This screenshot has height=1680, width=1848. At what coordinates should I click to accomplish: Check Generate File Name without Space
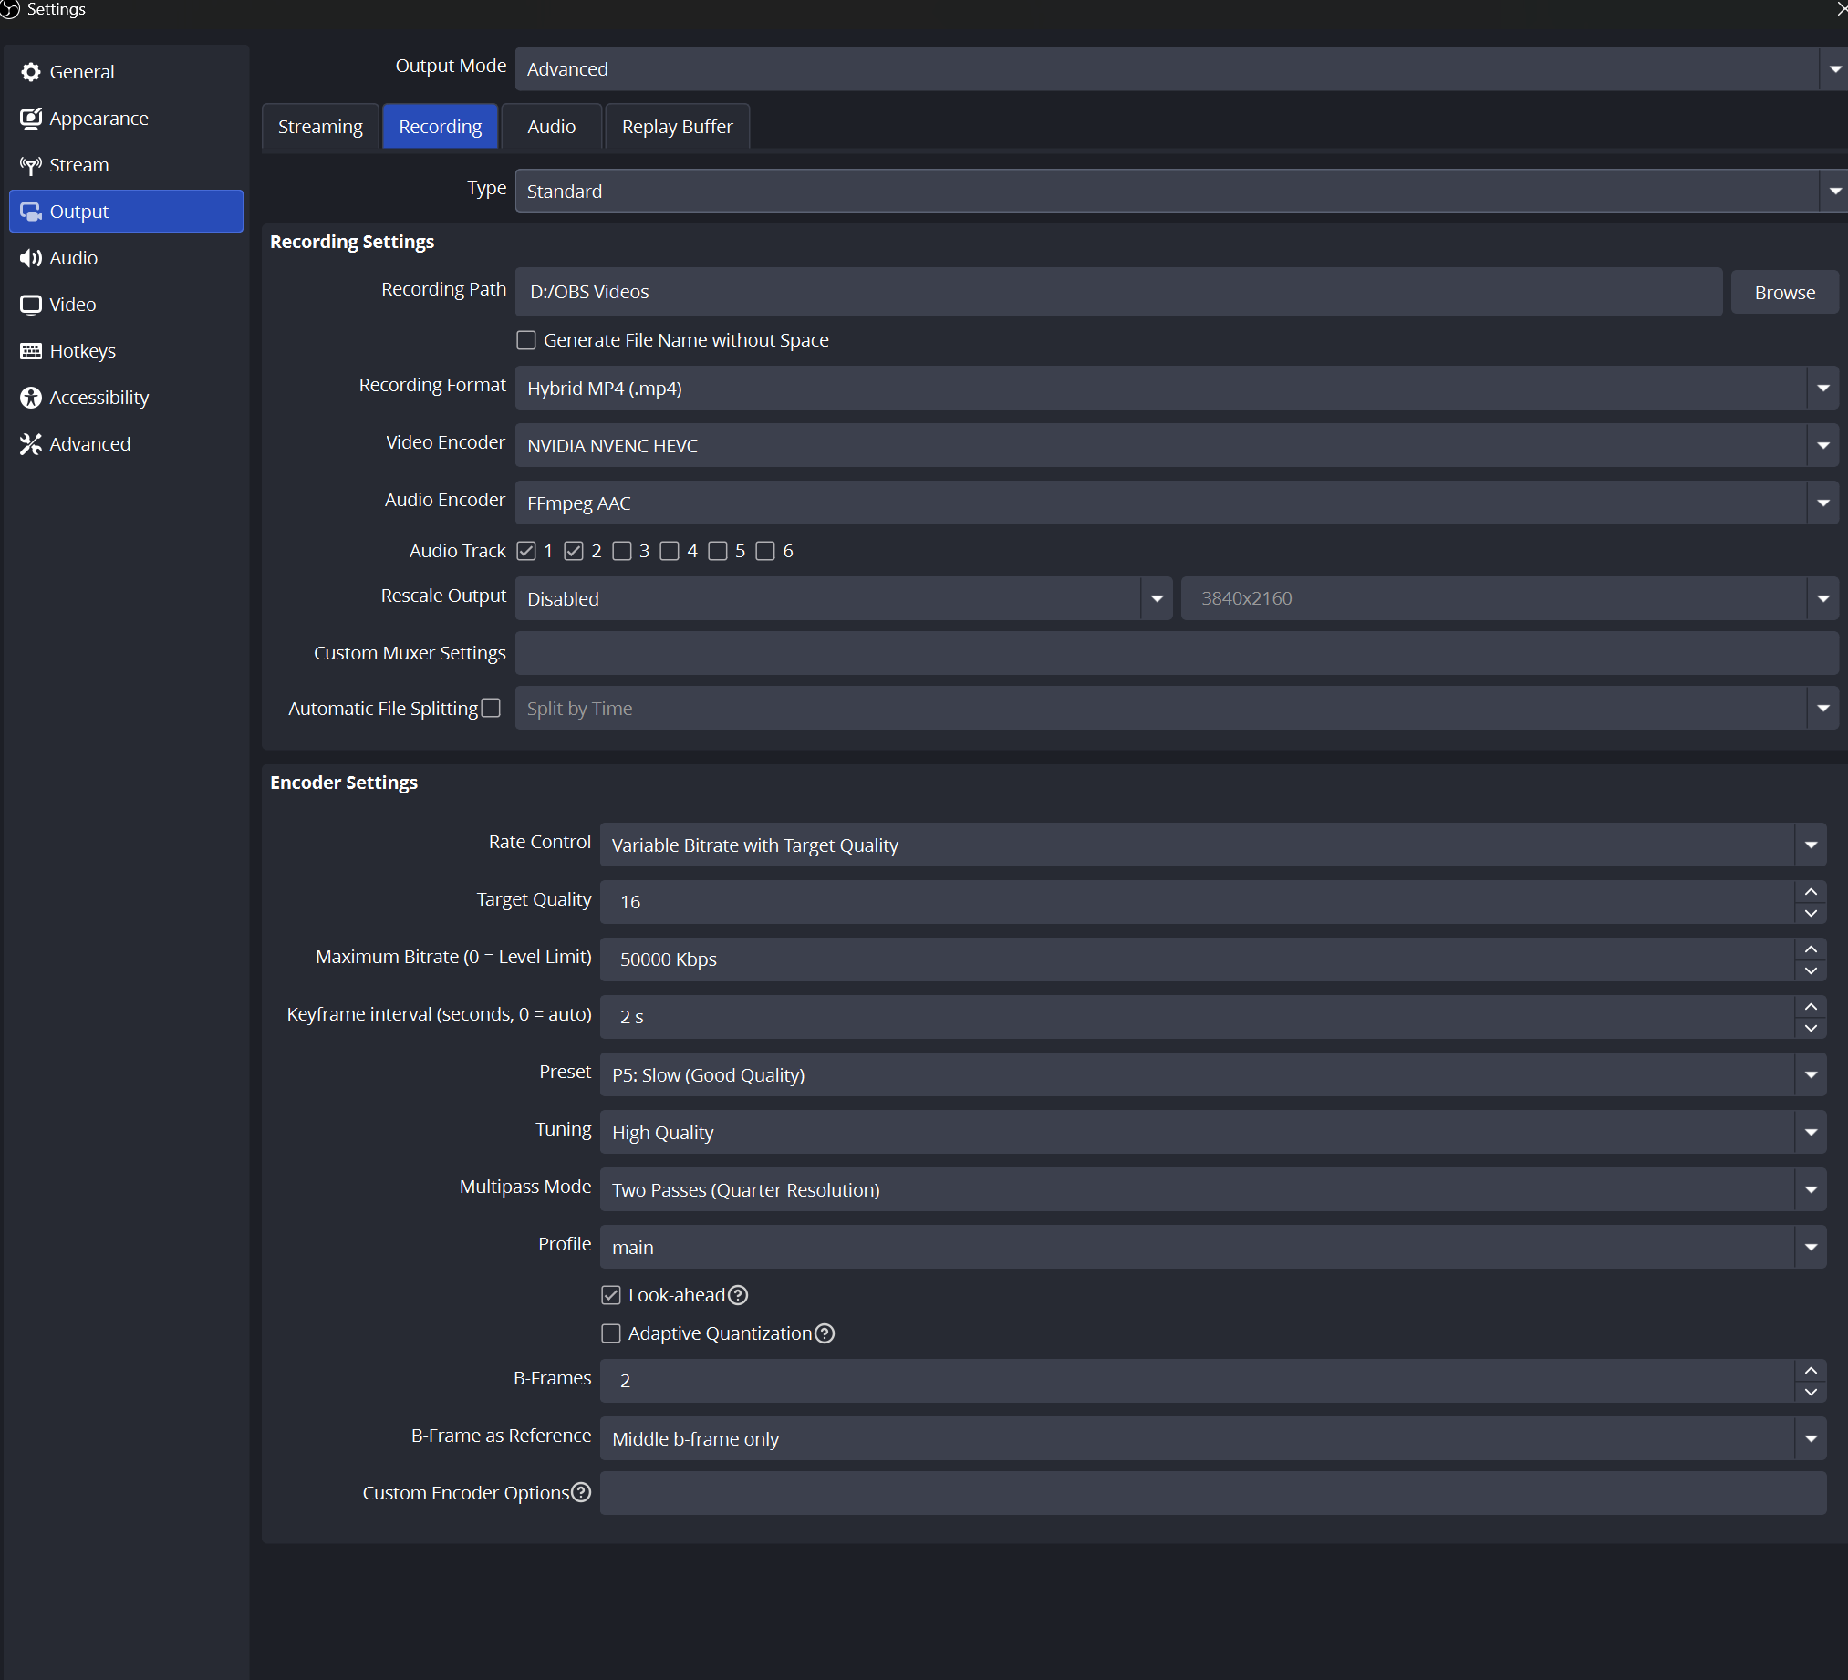pos(526,340)
